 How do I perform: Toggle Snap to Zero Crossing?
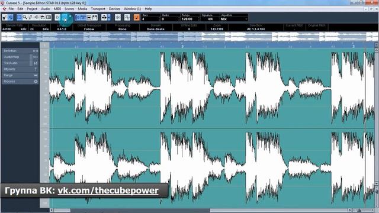(x=118, y=17)
